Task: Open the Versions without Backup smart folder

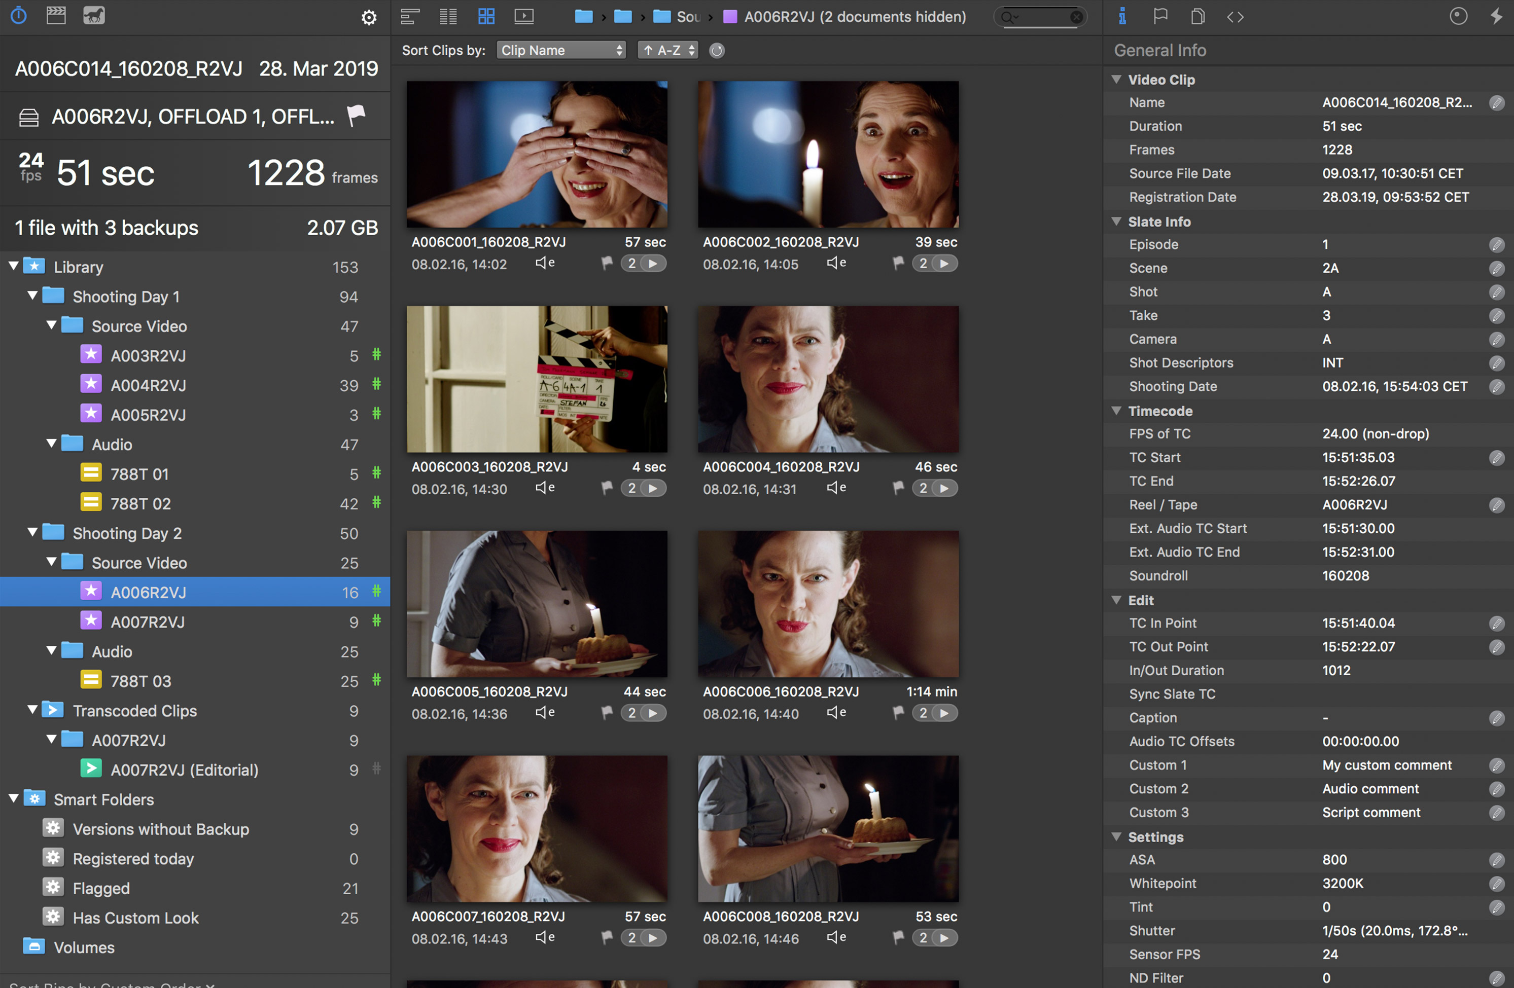Action: (x=195, y=829)
